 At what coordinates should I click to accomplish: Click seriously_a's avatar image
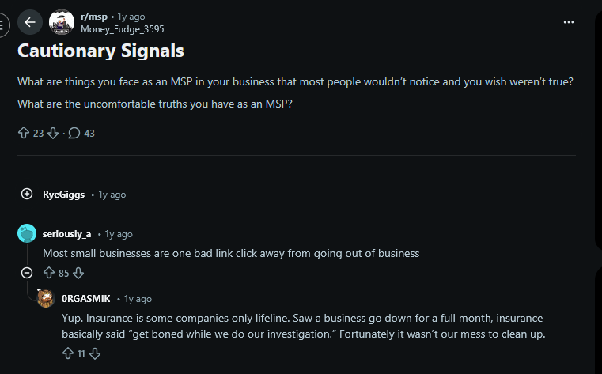(27, 233)
